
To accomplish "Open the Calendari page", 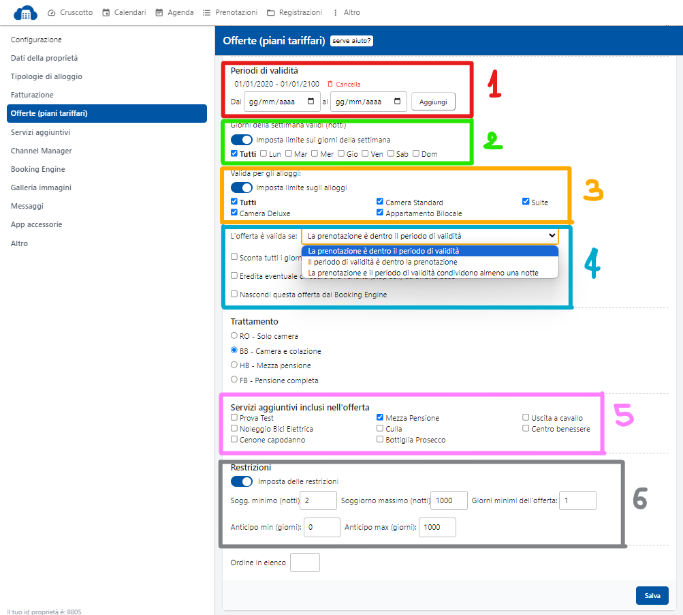I will coord(123,12).
